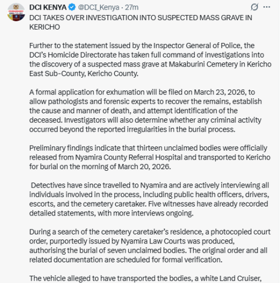Click 'Nyamira County Referral Hospital' text
280x283 pixels.
tap(129, 157)
